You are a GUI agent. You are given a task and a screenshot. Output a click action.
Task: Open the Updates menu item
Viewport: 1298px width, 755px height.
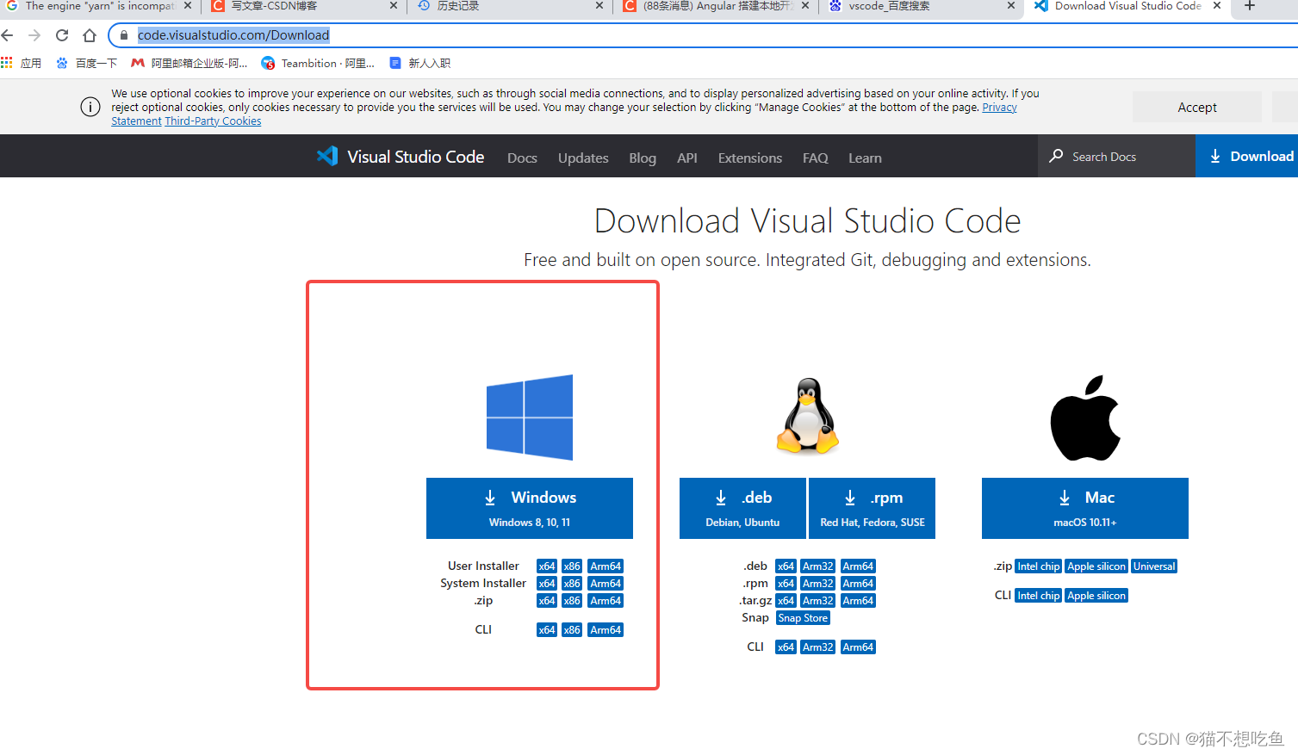[x=583, y=158]
